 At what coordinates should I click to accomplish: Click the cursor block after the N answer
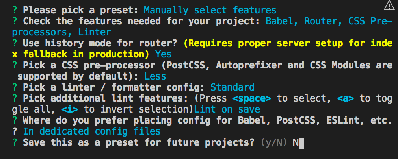(301, 142)
